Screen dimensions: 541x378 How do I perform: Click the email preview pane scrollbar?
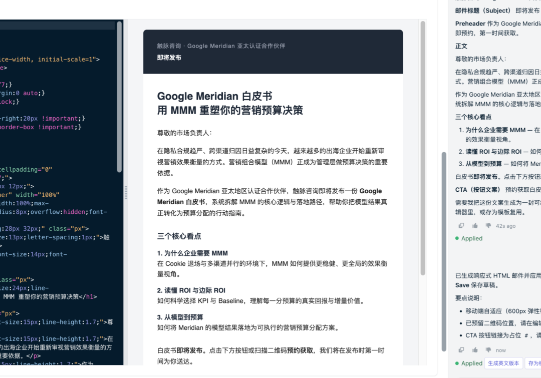click(x=423, y=148)
